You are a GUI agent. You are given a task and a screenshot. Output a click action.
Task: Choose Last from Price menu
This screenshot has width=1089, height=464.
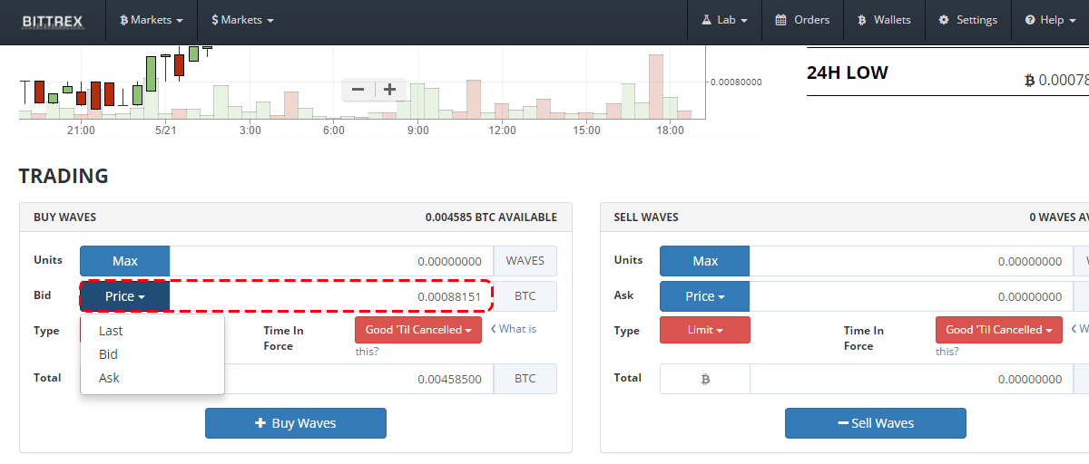(x=111, y=331)
